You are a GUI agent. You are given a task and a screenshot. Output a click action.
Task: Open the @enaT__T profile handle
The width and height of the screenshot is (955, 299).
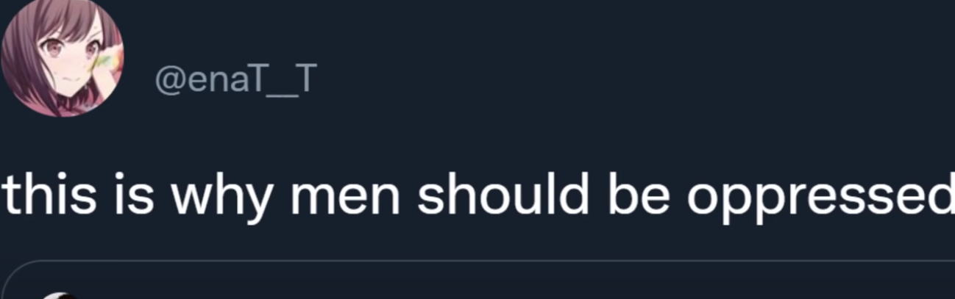[233, 79]
